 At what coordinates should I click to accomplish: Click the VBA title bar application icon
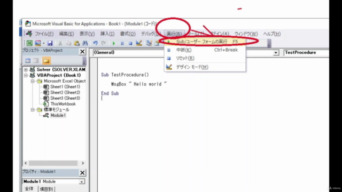pyautogui.click(x=28, y=23)
